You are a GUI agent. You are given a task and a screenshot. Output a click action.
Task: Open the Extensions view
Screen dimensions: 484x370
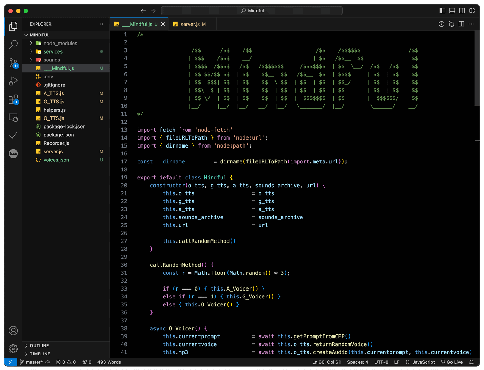point(13,99)
